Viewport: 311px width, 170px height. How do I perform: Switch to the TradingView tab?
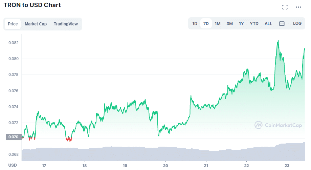point(66,24)
